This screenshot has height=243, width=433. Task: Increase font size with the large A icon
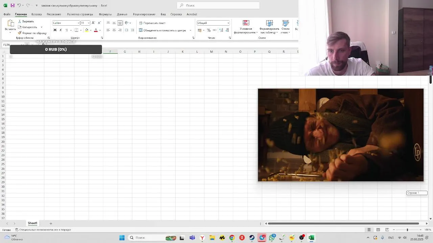(x=93, y=23)
